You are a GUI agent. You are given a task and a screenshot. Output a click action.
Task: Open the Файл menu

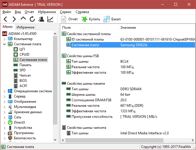6,12
